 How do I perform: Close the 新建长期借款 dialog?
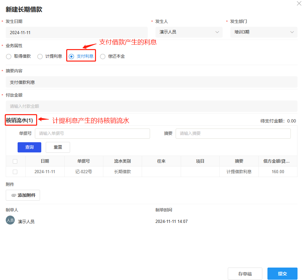[298, 4]
